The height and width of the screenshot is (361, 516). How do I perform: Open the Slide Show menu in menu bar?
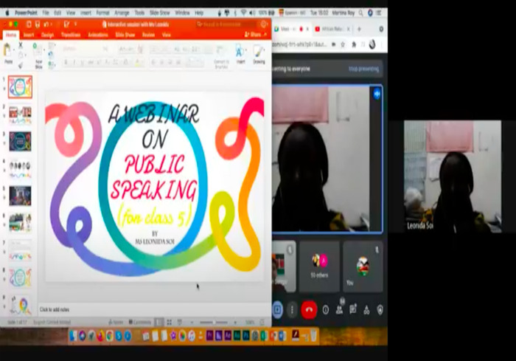pyautogui.click(x=160, y=13)
